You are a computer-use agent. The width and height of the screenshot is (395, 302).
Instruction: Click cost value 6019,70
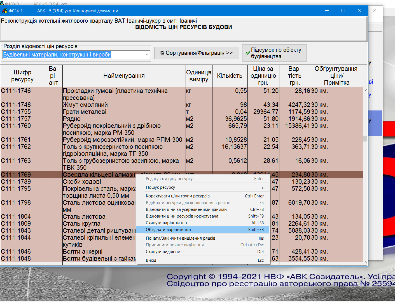[x=299, y=203]
